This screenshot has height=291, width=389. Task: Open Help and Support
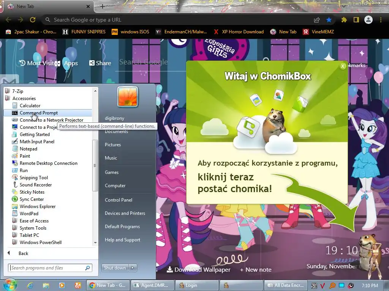123,240
